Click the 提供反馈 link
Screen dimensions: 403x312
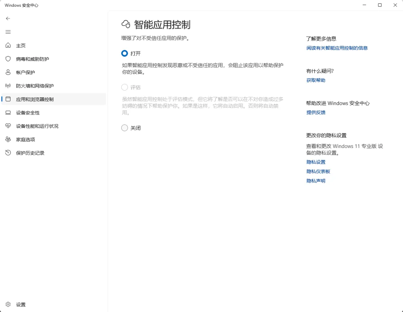[x=316, y=113]
